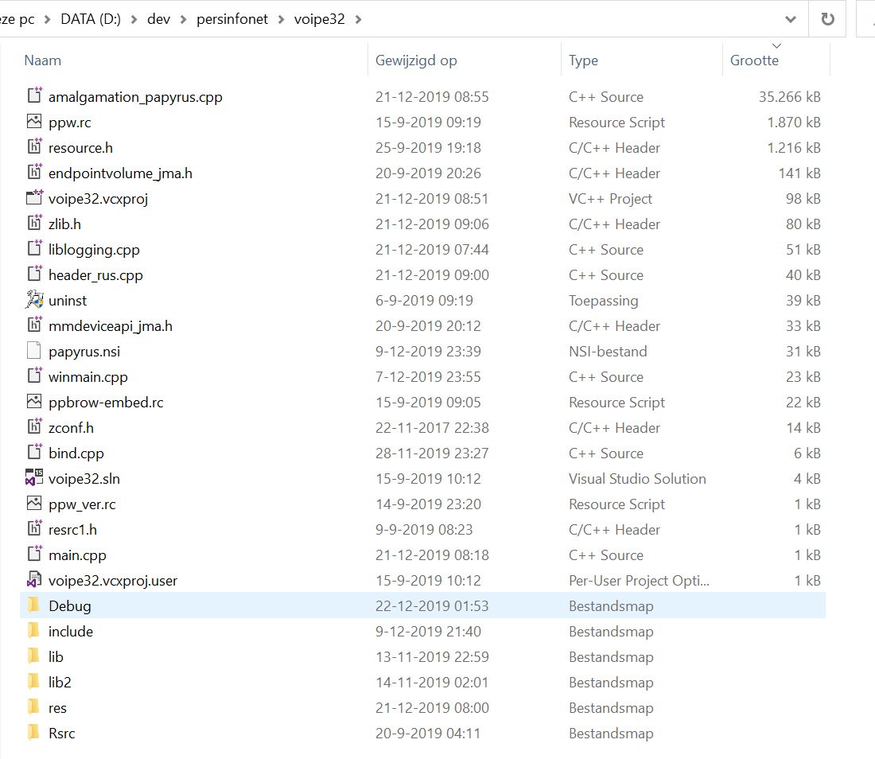This screenshot has width=875, height=759.
Task: Click the voipe32.sln Visual Studio solution icon
Action: (x=34, y=479)
